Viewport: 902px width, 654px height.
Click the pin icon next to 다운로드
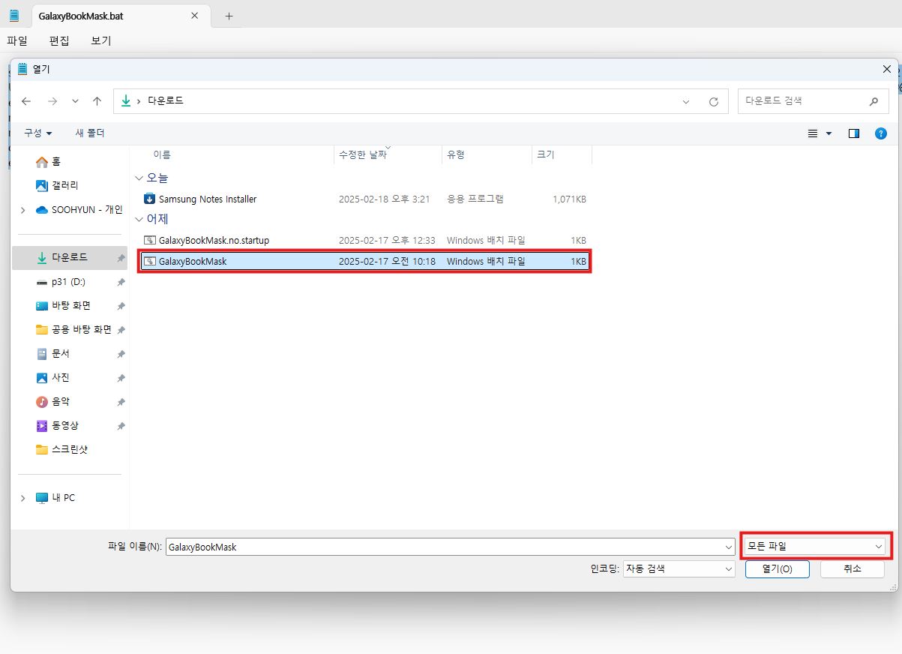(121, 258)
